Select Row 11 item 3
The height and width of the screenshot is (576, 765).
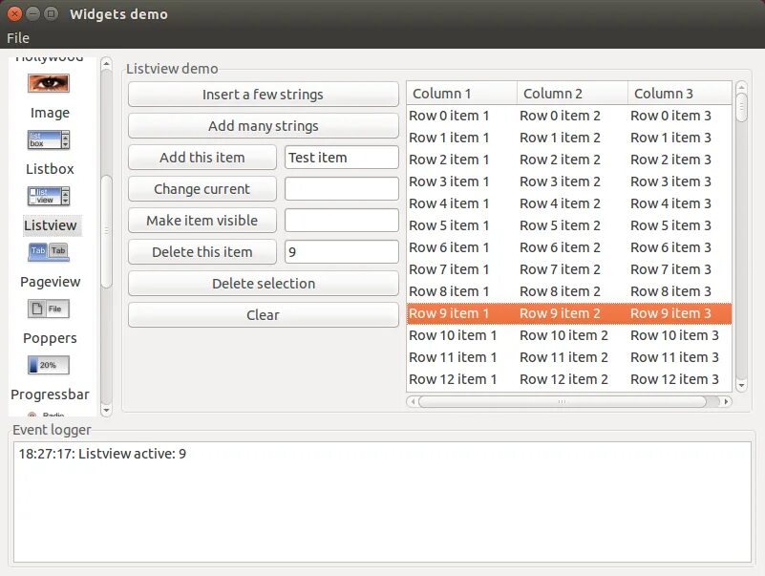pos(674,357)
